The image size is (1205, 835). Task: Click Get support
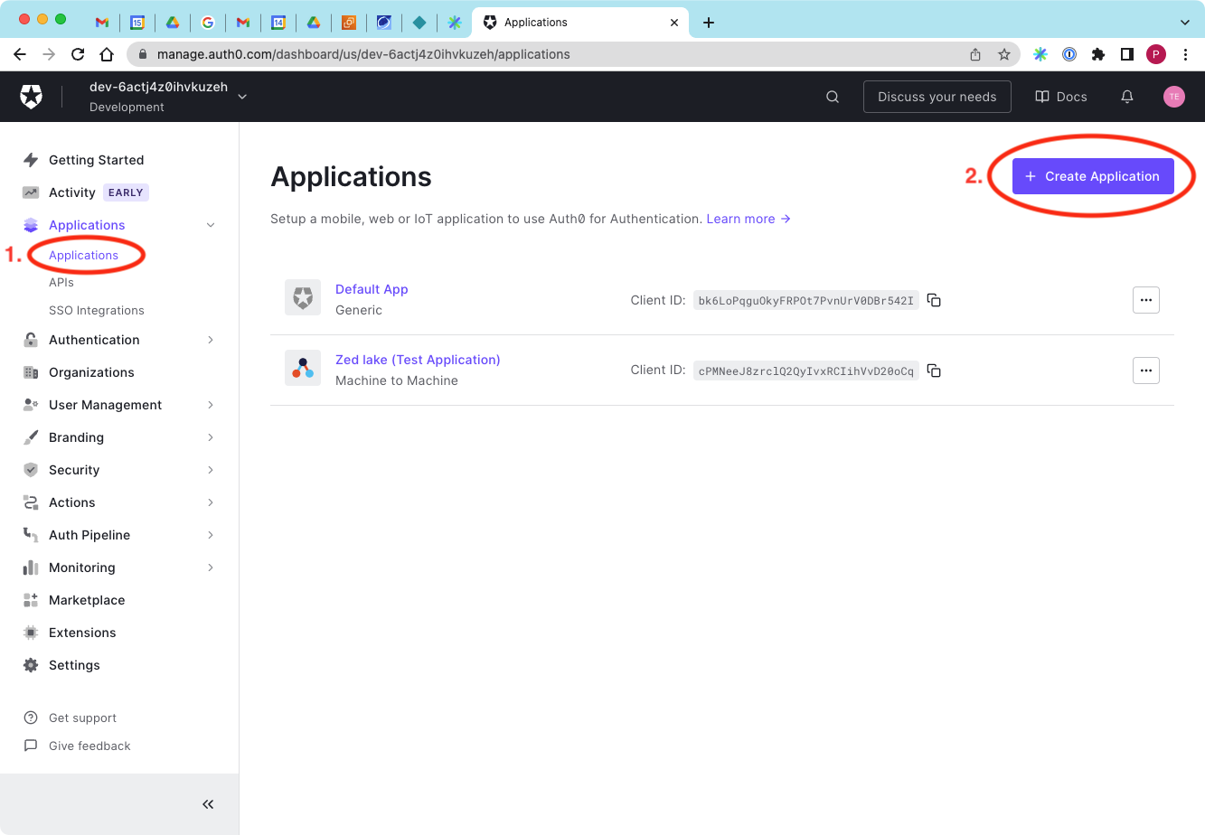82,718
